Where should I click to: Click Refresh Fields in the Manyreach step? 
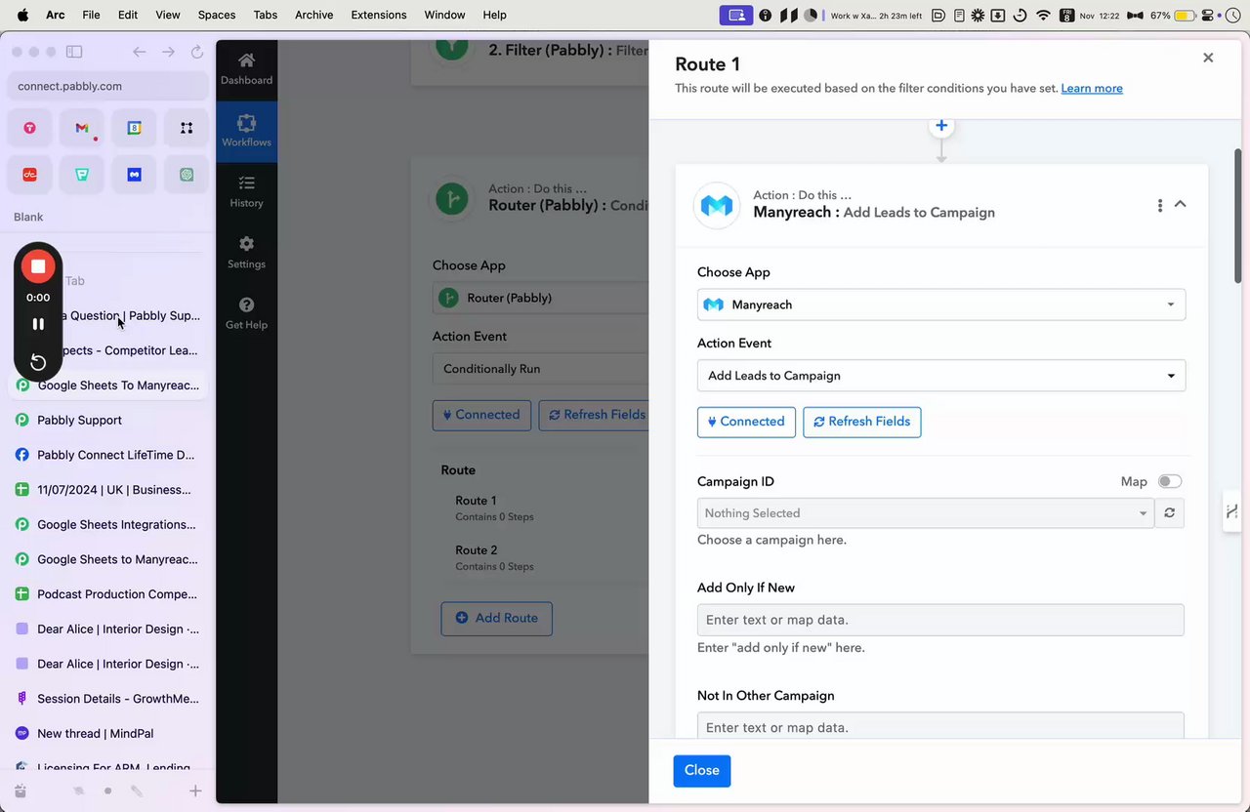(861, 422)
